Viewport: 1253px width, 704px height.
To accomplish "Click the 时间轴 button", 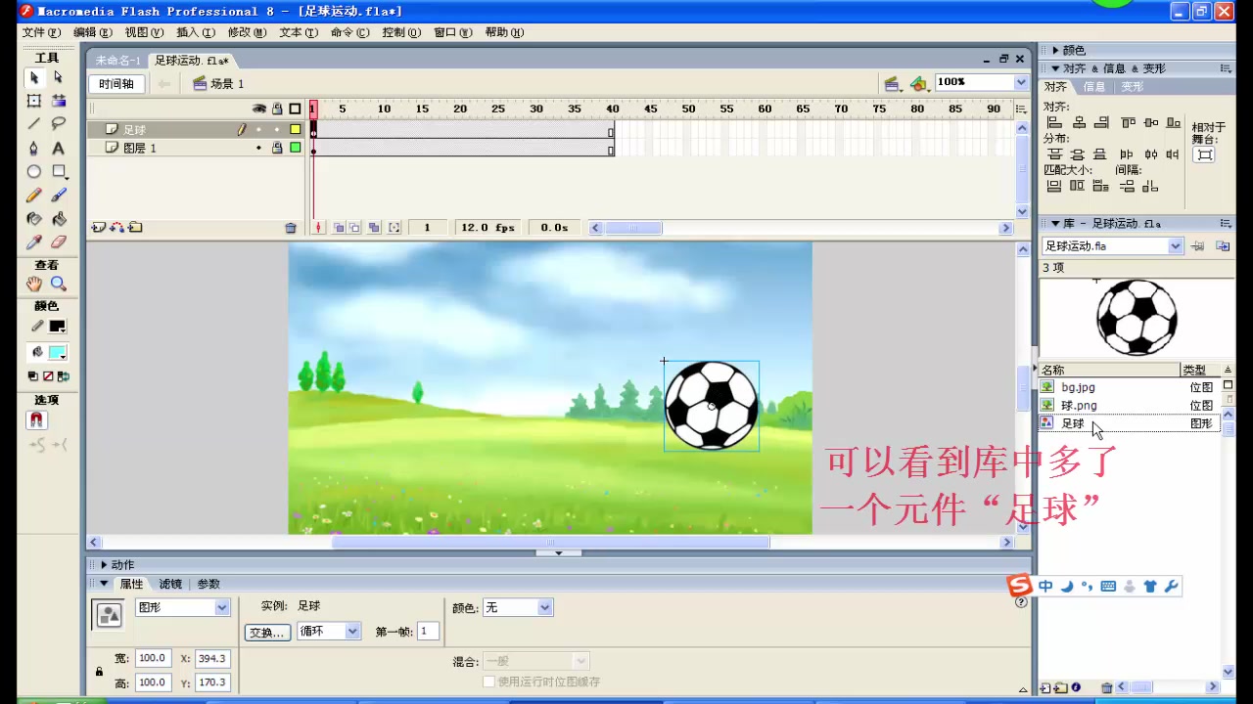I will point(116,83).
